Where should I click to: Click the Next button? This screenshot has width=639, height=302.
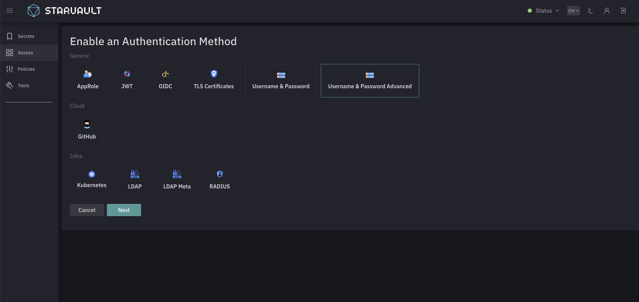[x=124, y=210]
